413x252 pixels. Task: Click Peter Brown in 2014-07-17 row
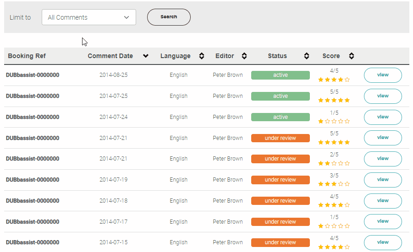point(228,222)
